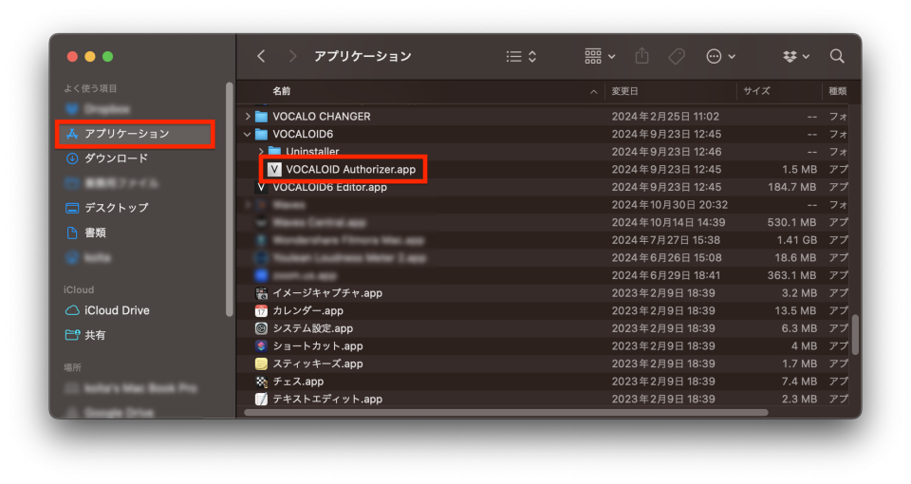Go back with the left chevron
Screen dimensions: 911x484
(x=262, y=56)
